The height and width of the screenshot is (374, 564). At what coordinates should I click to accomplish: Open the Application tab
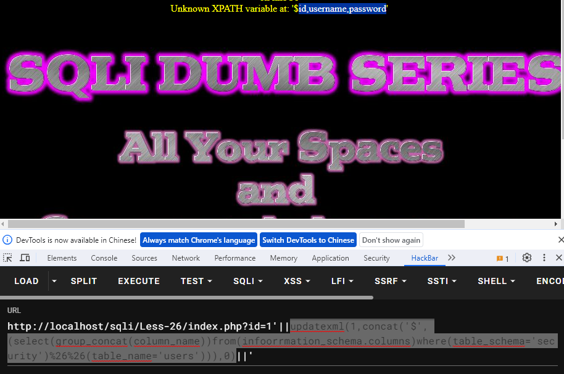click(330, 258)
